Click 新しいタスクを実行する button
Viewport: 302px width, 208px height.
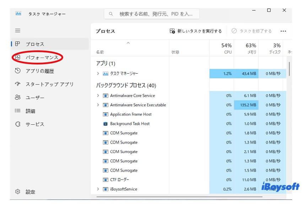coord(196,31)
